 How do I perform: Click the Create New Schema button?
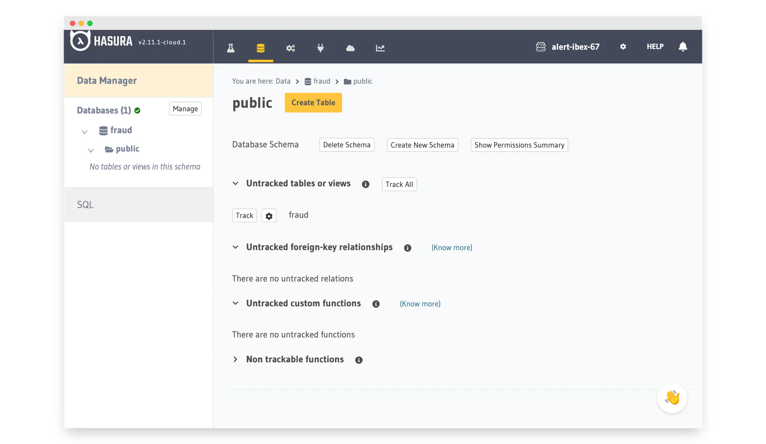(x=422, y=145)
